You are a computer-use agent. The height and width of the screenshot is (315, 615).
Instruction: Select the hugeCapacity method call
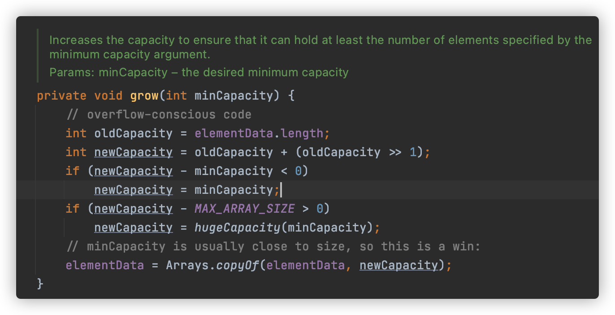point(237,227)
